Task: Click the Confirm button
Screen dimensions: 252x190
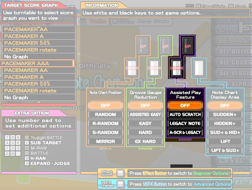Action: [92, 21]
